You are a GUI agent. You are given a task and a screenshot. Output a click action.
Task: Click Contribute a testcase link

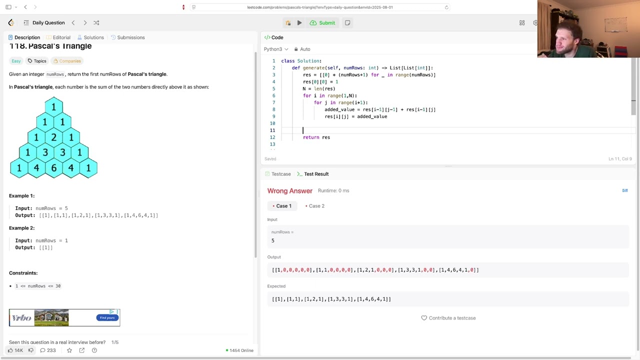click(448, 318)
